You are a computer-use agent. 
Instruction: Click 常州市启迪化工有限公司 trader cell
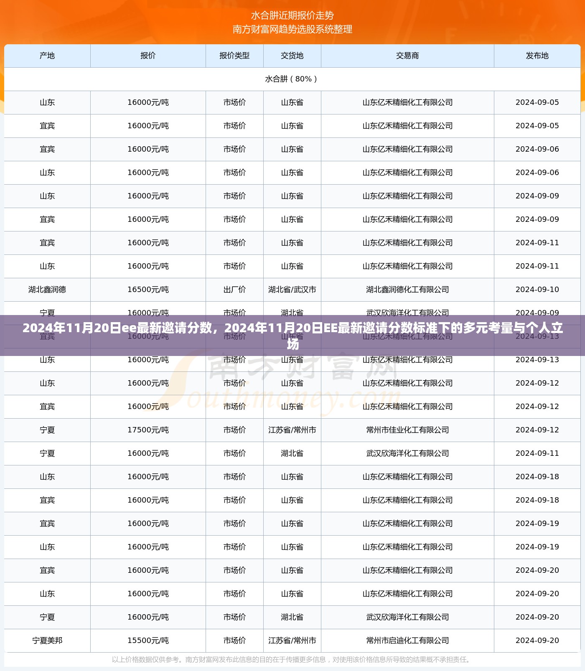407,640
